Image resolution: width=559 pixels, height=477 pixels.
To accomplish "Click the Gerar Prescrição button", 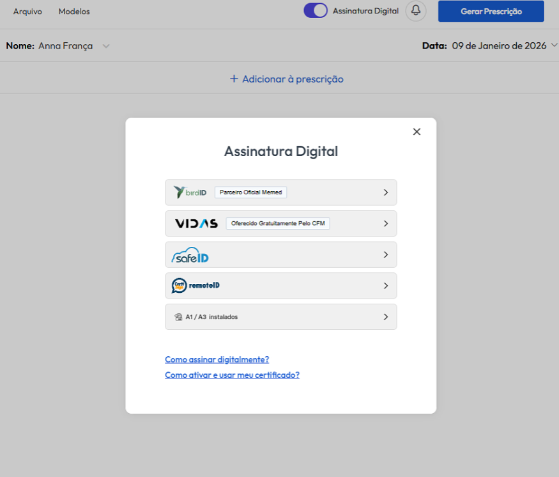I will (491, 12).
